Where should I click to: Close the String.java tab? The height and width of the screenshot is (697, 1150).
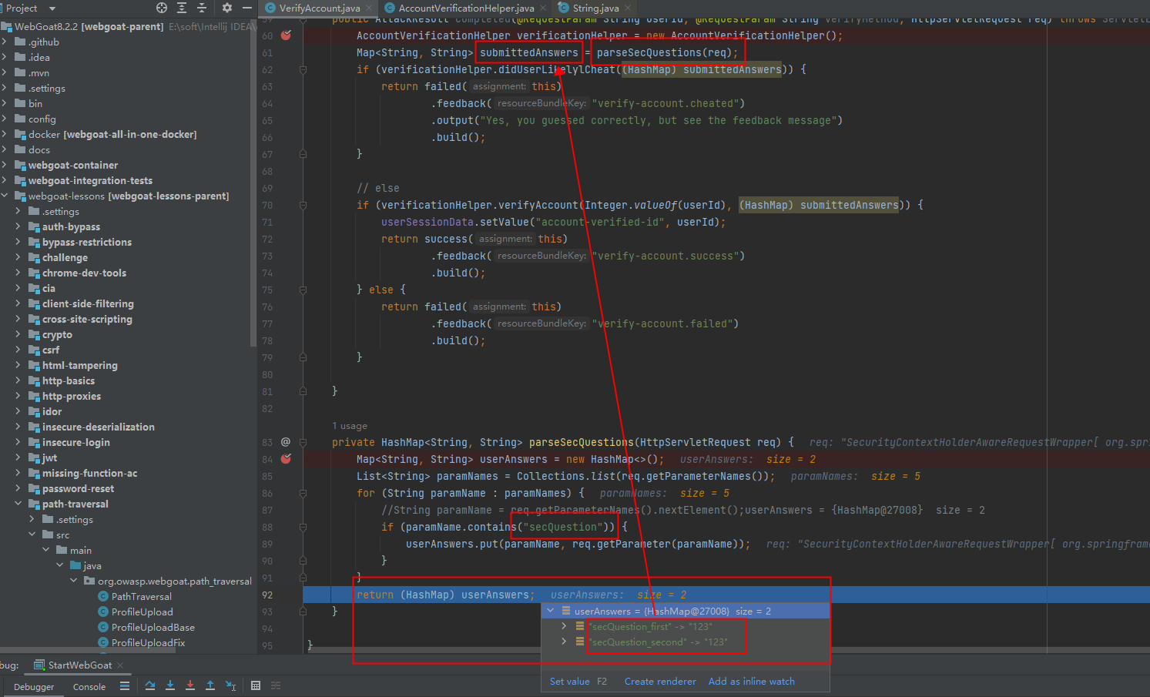point(628,8)
